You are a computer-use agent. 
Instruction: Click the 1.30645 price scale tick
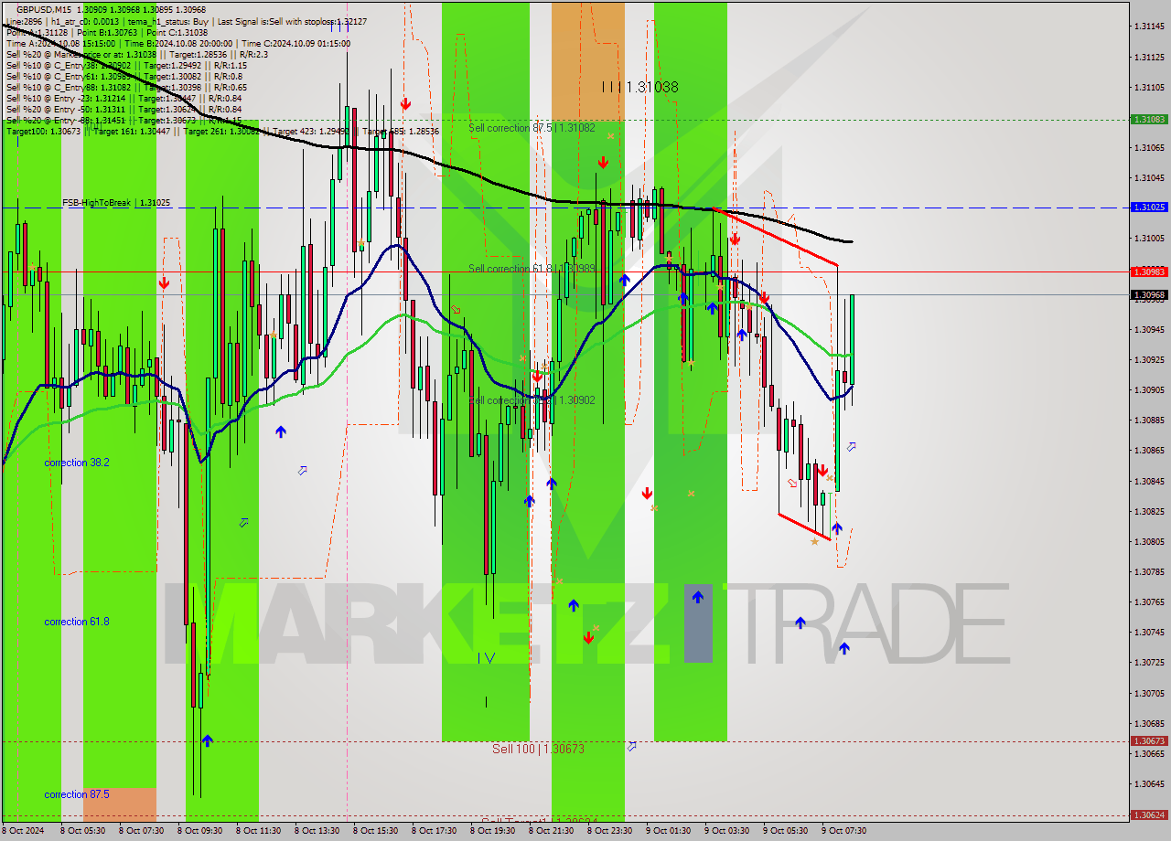click(1149, 784)
